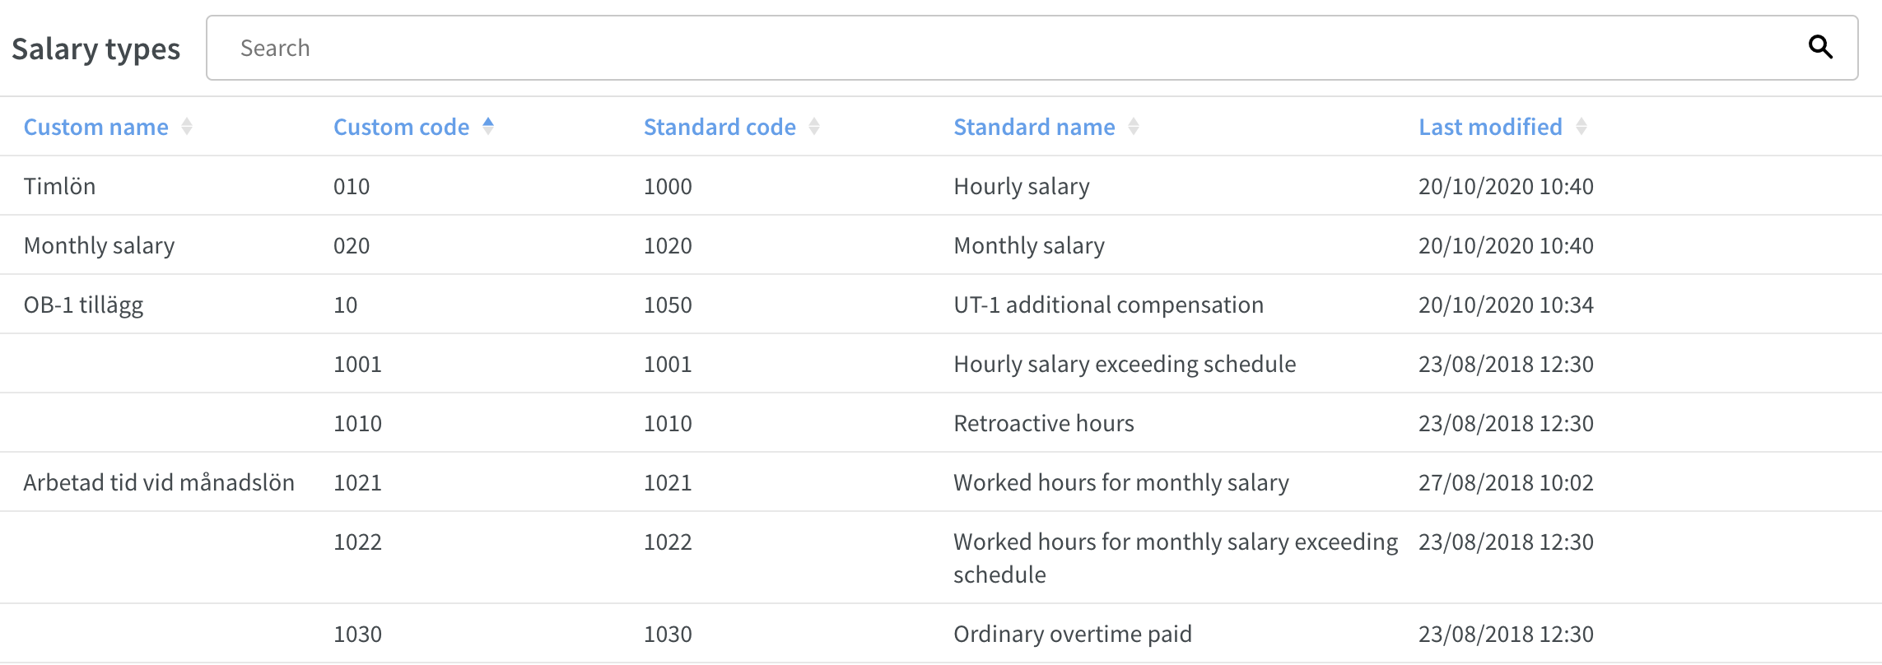This screenshot has width=1882, height=665.
Task: Click custom code 1022
Action: point(357,542)
